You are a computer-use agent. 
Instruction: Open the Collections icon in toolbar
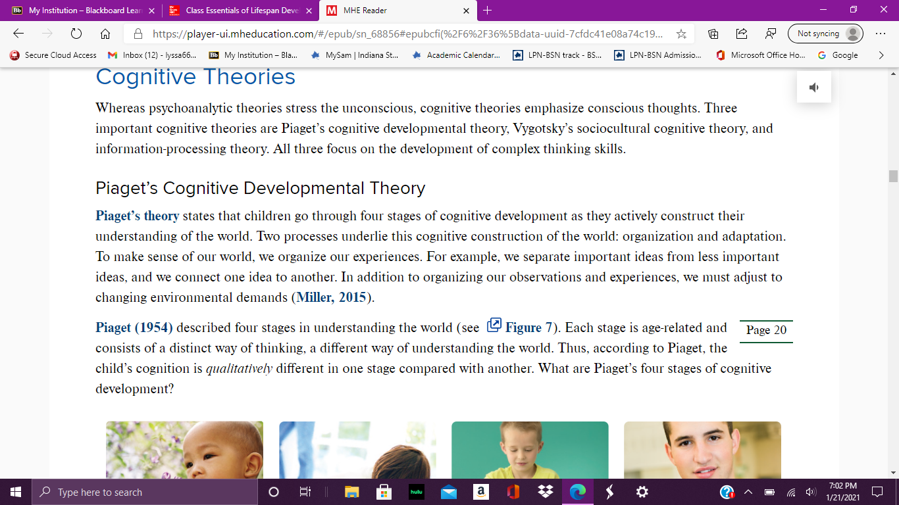(713, 34)
